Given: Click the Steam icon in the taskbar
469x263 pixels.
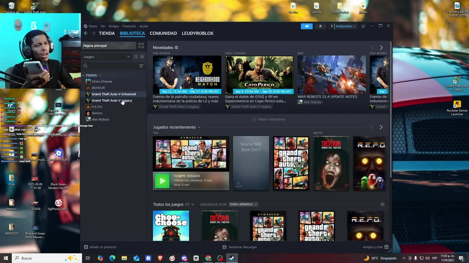Looking at the screenshot, I should [x=232, y=258].
